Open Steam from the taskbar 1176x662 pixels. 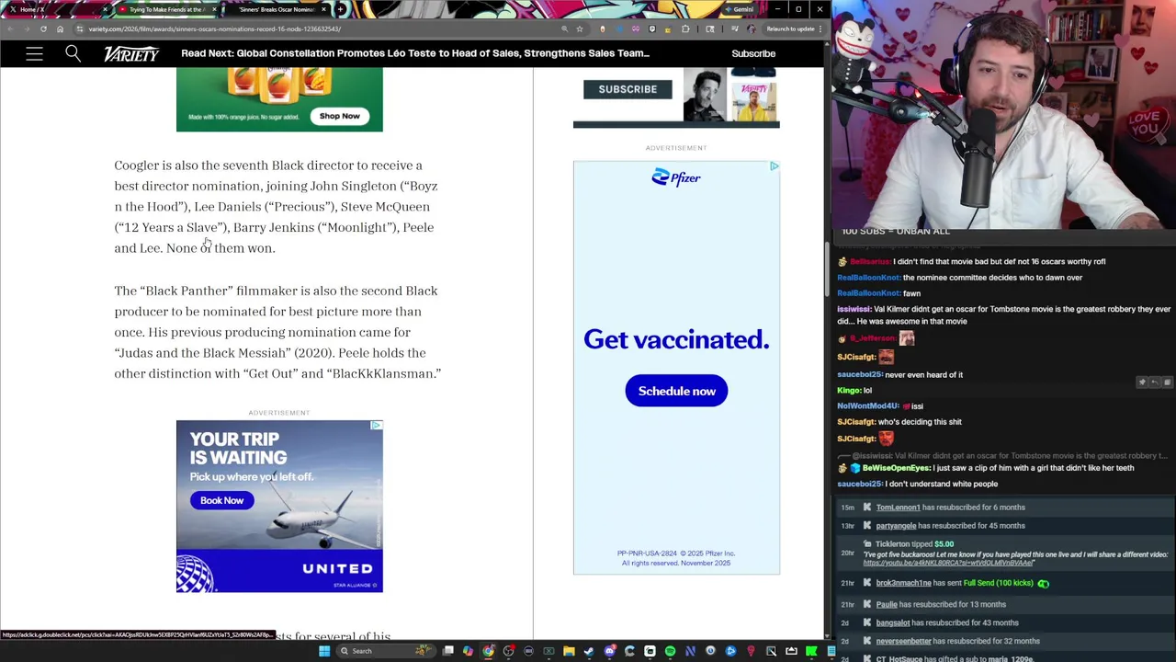pos(589,651)
